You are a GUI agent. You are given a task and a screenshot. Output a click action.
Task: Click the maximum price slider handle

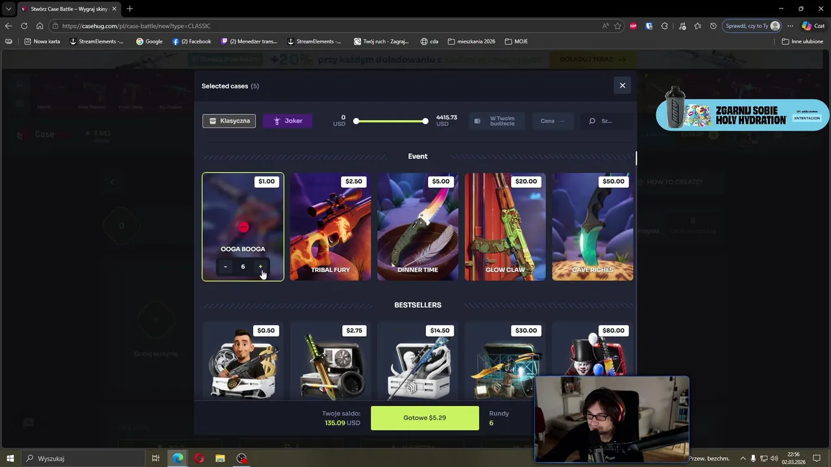pos(425,121)
